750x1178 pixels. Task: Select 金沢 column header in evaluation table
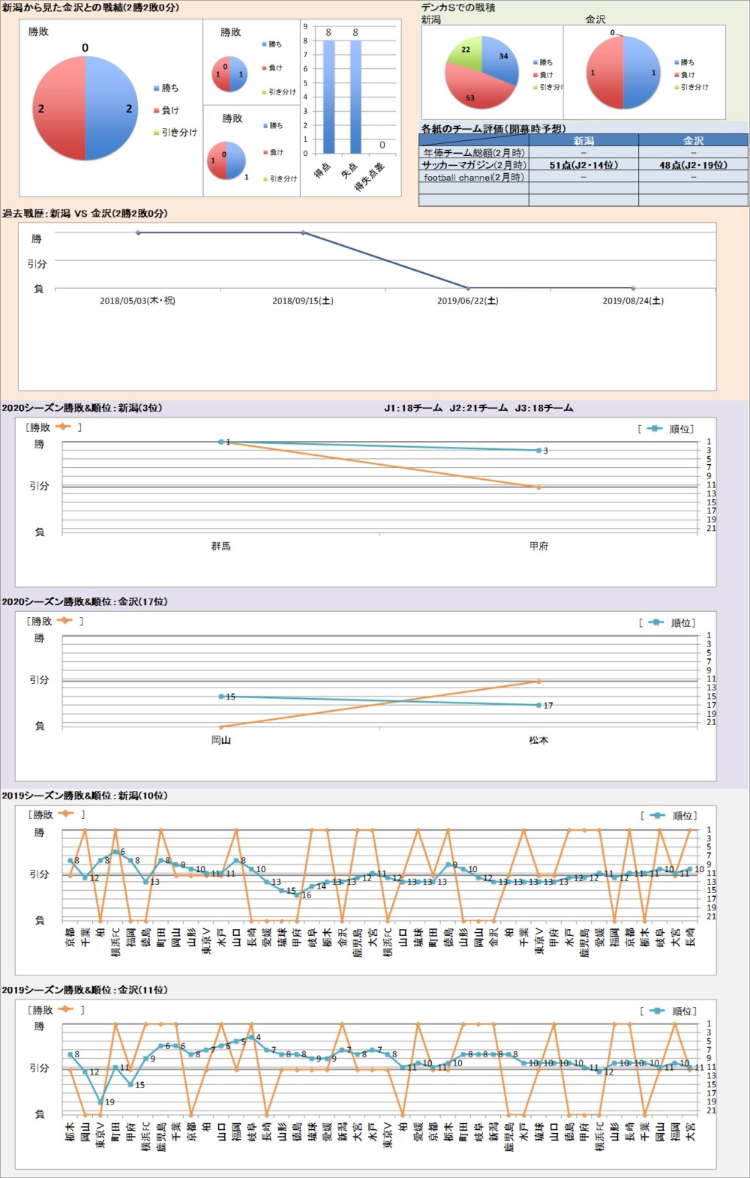pyautogui.click(x=693, y=140)
